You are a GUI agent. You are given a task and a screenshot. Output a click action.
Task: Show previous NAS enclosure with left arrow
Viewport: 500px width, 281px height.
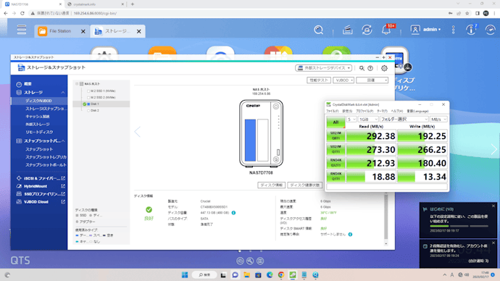click(x=138, y=132)
